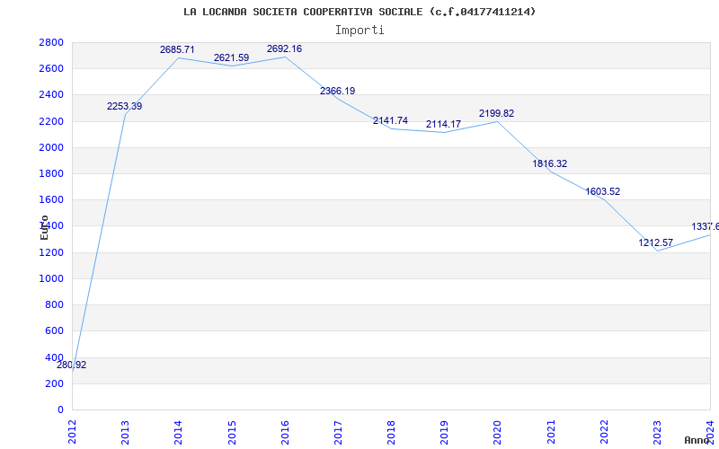
Task: Select the data label 2621.59
Action: click(232, 57)
